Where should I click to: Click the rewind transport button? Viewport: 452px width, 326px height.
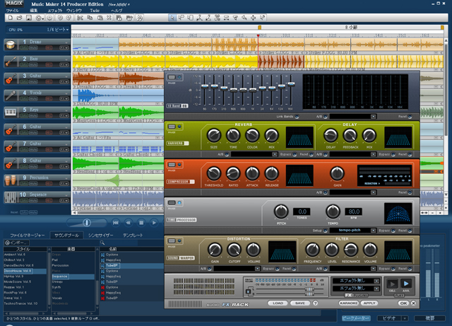click(129, 223)
